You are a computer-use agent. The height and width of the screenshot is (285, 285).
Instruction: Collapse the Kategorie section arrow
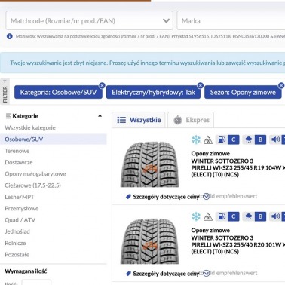100,116
